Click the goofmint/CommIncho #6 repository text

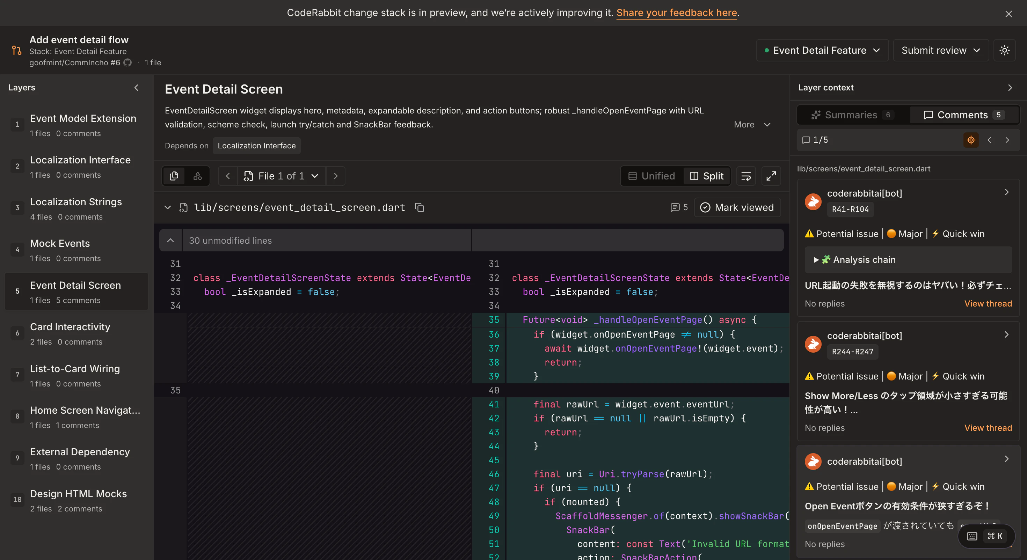click(74, 62)
